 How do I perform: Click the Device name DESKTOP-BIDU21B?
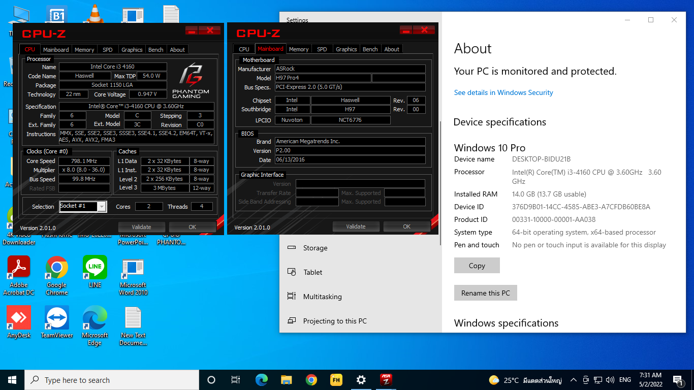pyautogui.click(x=542, y=159)
